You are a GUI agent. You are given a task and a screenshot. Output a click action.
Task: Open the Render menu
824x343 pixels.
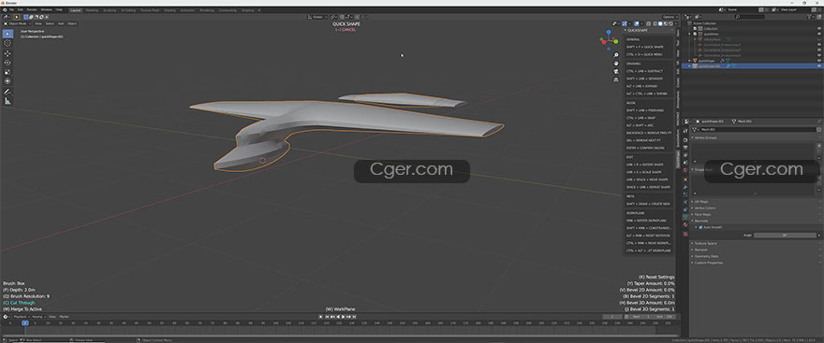[x=32, y=10]
